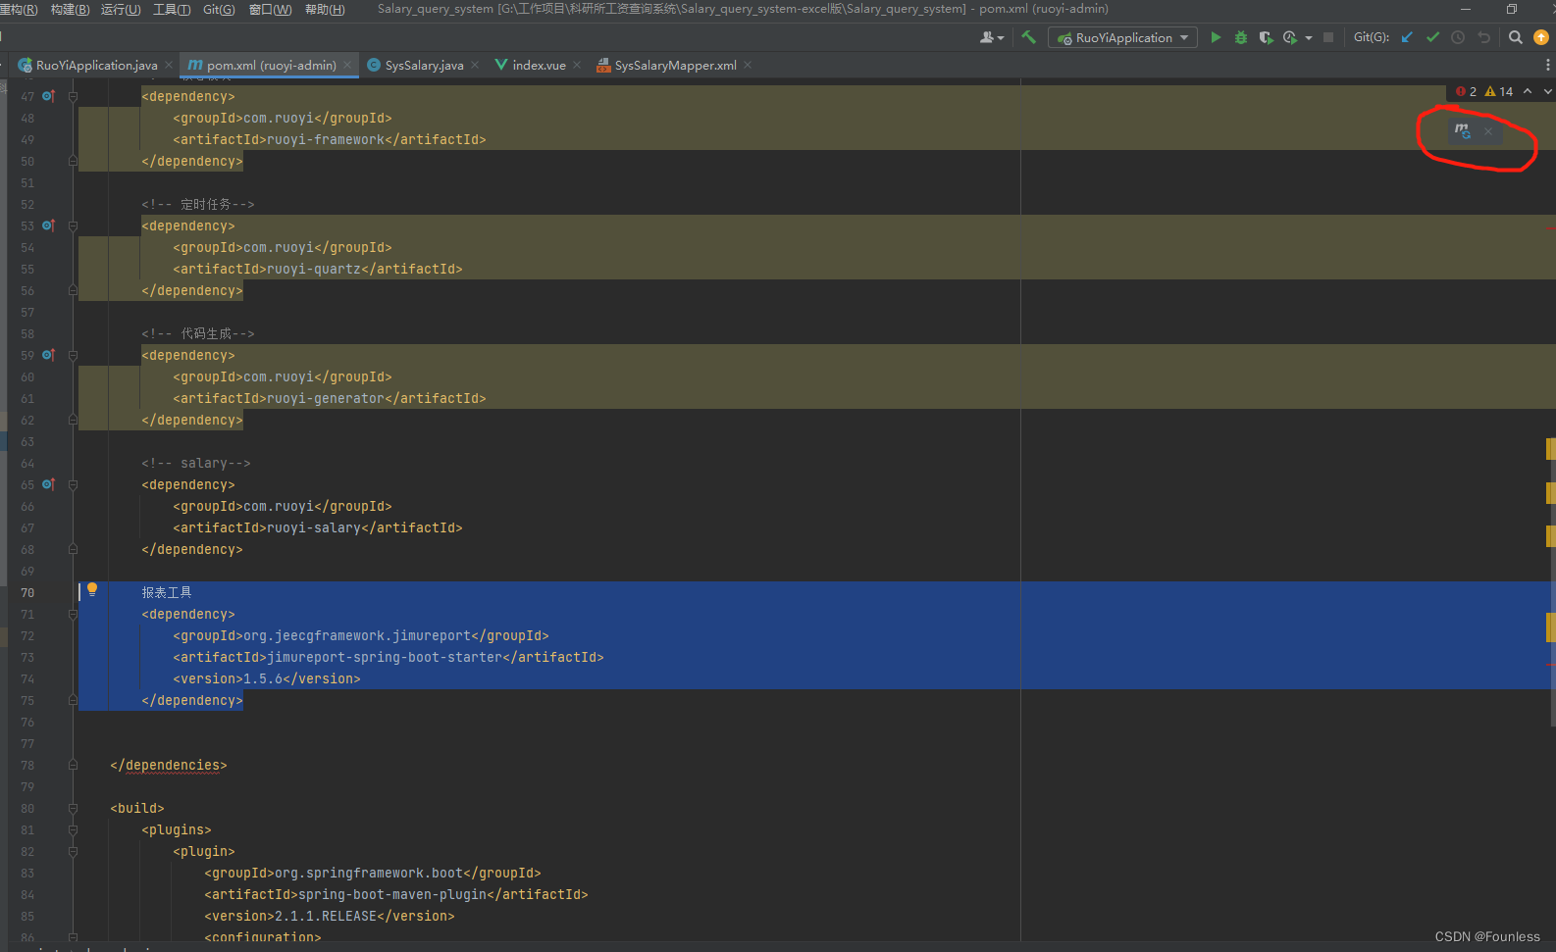This screenshot has height=952, width=1556.
Task: Click the Git rollback undo arrow
Action: click(x=1483, y=37)
